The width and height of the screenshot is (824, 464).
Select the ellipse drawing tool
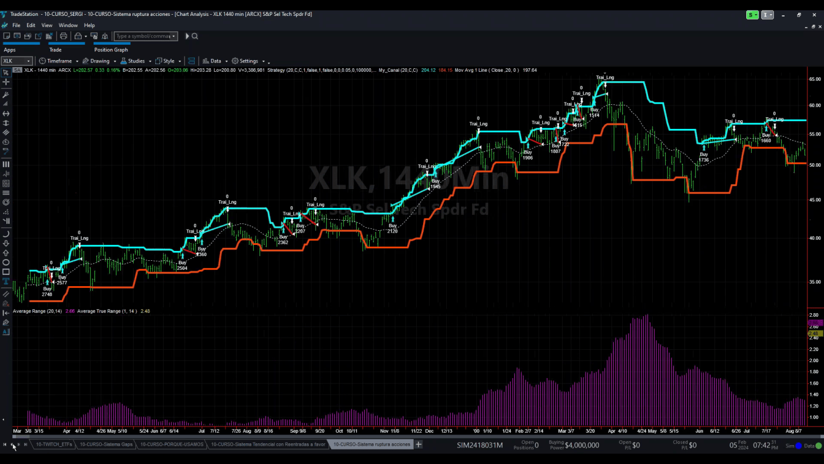tap(6, 262)
